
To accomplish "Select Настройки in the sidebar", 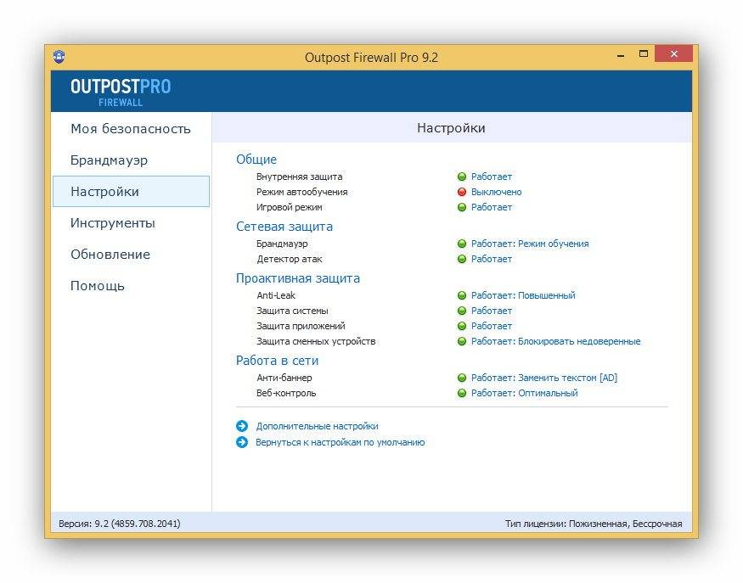I will click(131, 191).
